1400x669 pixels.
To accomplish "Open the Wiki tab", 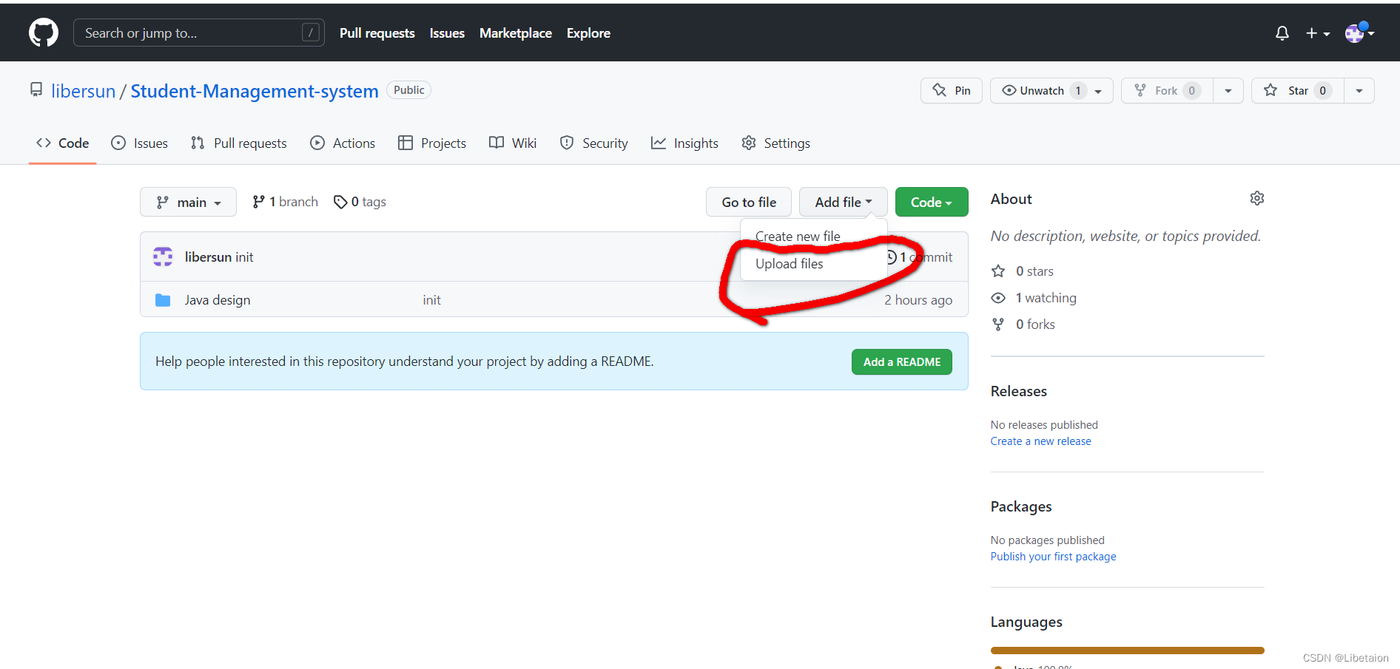I will click(513, 143).
